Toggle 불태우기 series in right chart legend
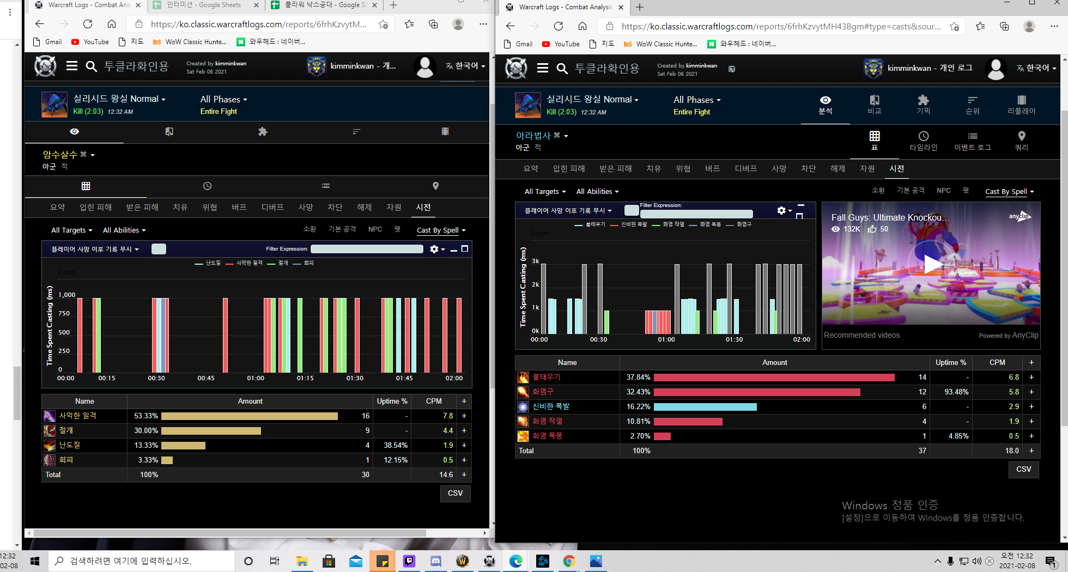 pyautogui.click(x=590, y=224)
